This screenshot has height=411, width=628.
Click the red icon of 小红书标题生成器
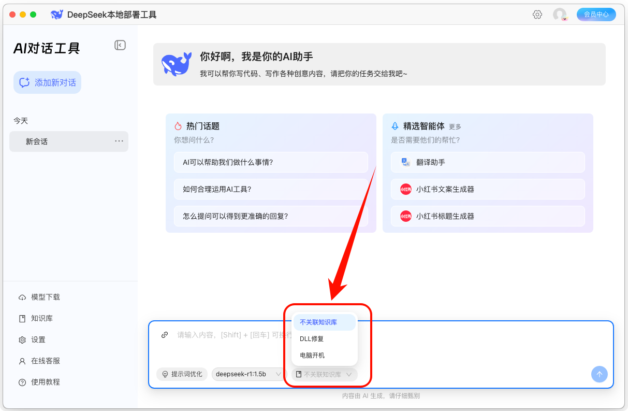tap(406, 216)
